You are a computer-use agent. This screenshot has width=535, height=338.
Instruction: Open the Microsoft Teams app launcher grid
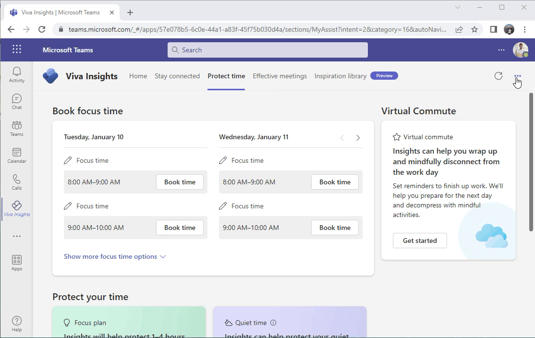[x=17, y=49]
